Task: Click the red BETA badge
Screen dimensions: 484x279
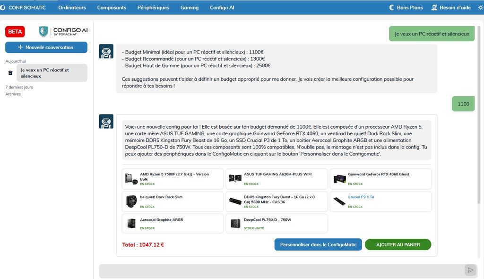Action: point(15,32)
